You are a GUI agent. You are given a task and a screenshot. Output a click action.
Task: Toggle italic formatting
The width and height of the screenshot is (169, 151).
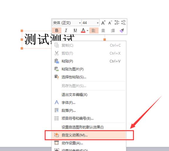[x=66, y=30]
